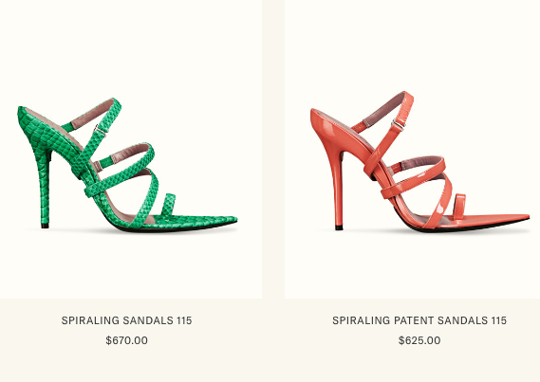
Task: Click the empty area above the coral sandal
Action: pyautogui.click(x=412, y=45)
